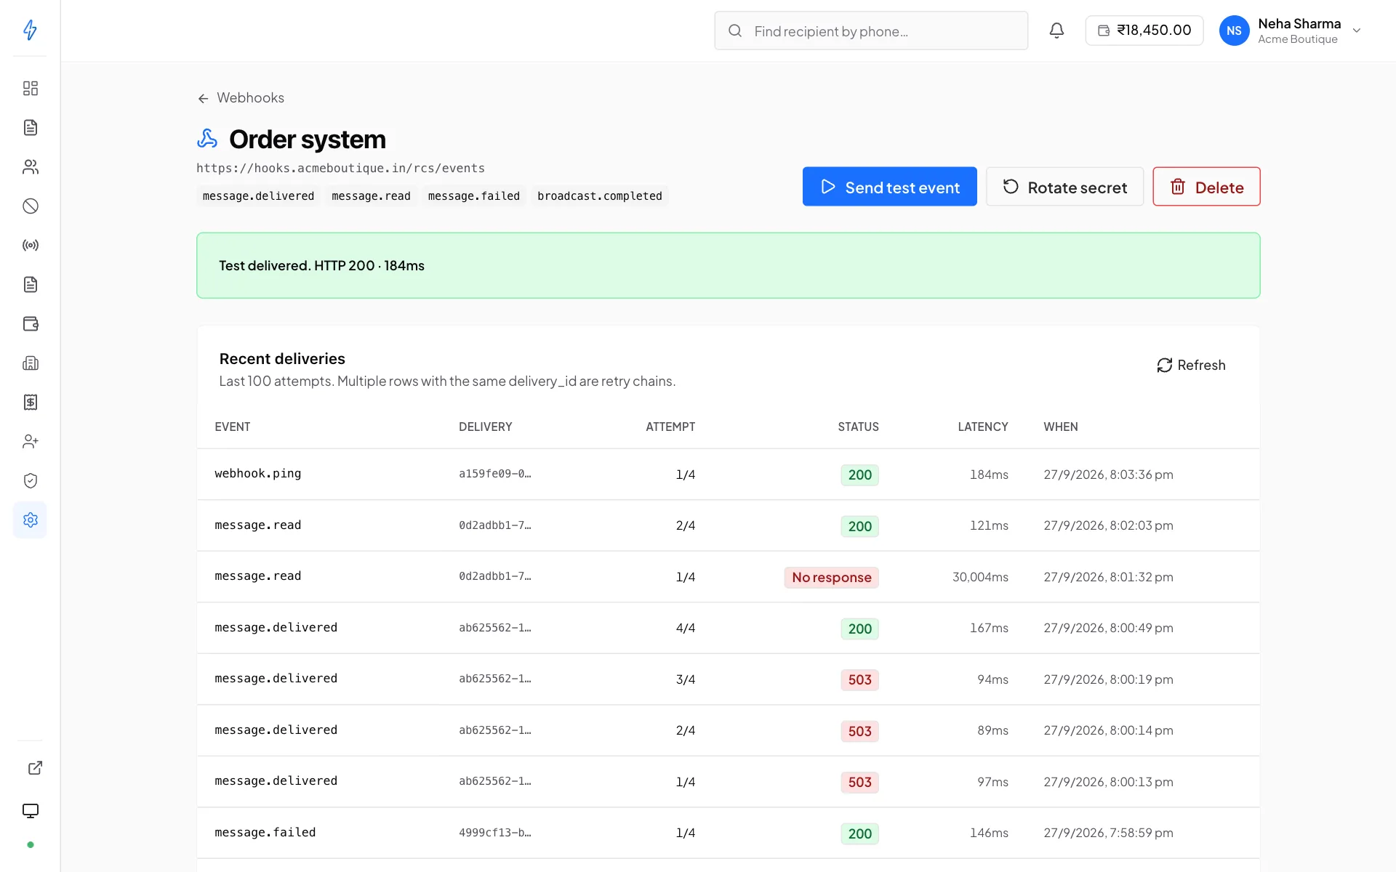Open the people (contacts) sidebar icon

(30, 167)
